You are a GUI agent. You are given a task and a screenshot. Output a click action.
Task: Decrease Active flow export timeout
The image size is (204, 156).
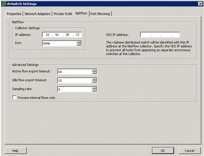point(94,73)
